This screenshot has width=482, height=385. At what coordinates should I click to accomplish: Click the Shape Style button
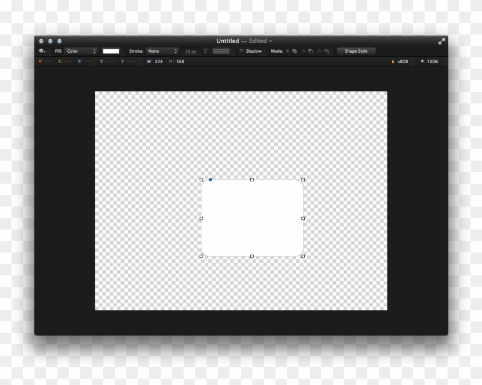click(356, 50)
